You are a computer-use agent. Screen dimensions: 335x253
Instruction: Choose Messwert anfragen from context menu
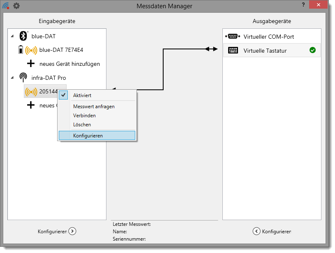tap(94, 107)
